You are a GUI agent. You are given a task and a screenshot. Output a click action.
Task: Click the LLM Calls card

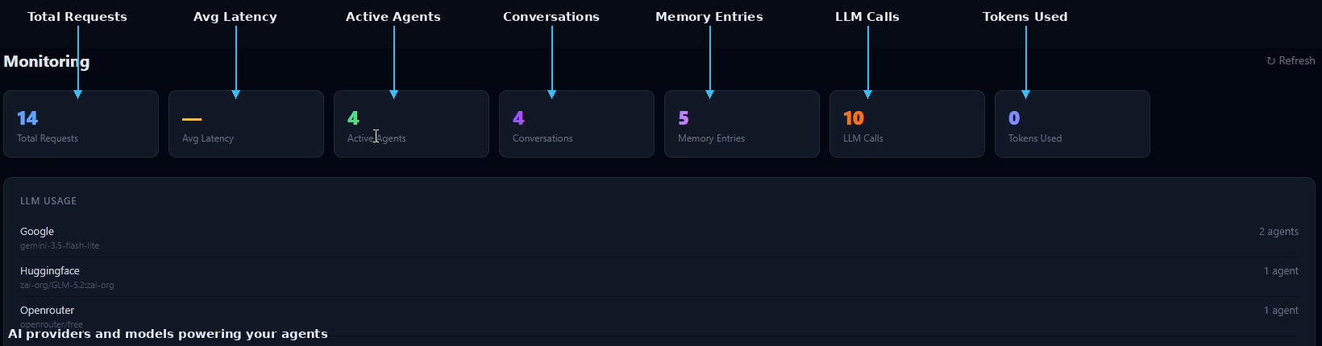[907, 124]
